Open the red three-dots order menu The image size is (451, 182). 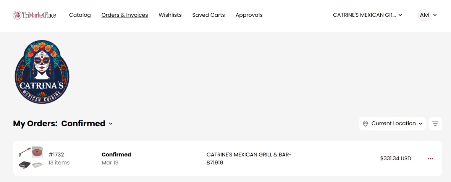click(430, 159)
